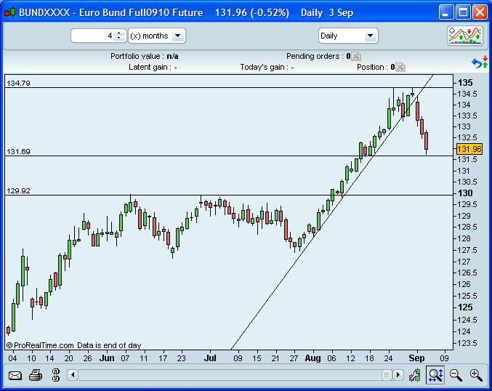Select the 131.69 horizontal line label
The image size is (492, 391).
(18, 152)
